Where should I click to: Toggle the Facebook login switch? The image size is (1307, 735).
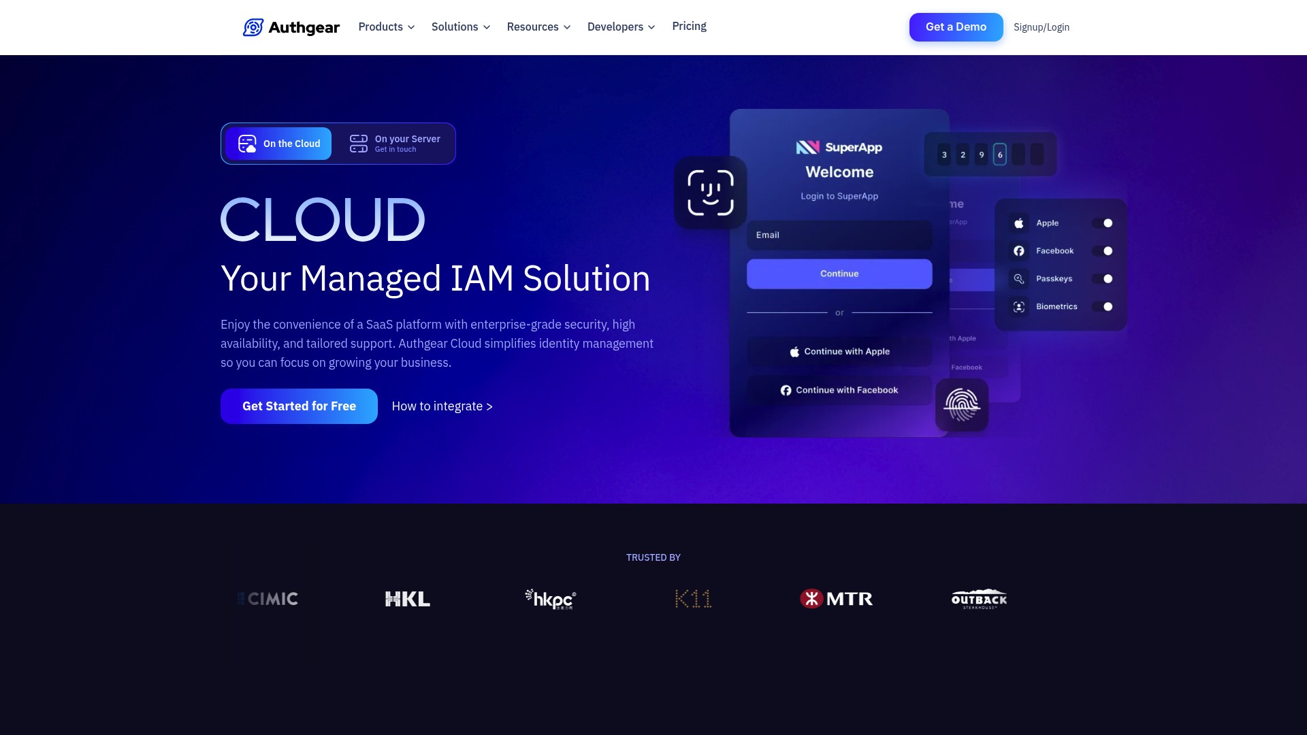coord(1103,251)
